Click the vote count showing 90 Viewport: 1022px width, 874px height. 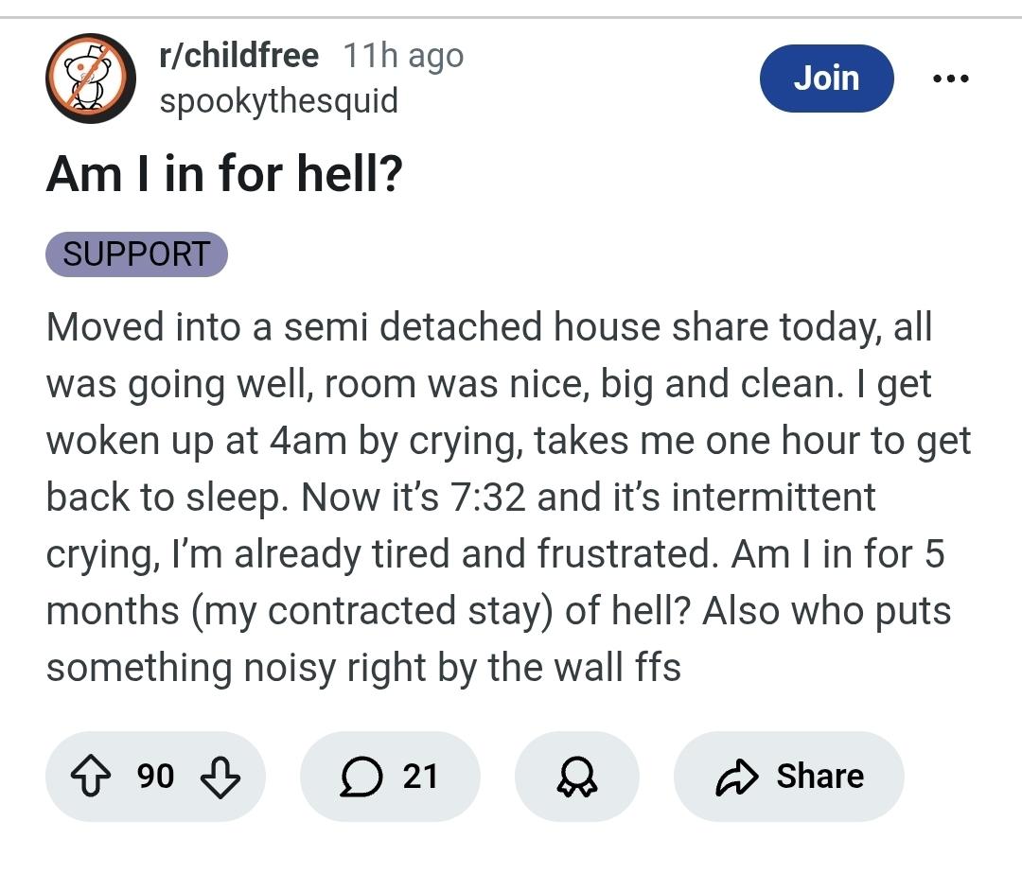point(156,777)
